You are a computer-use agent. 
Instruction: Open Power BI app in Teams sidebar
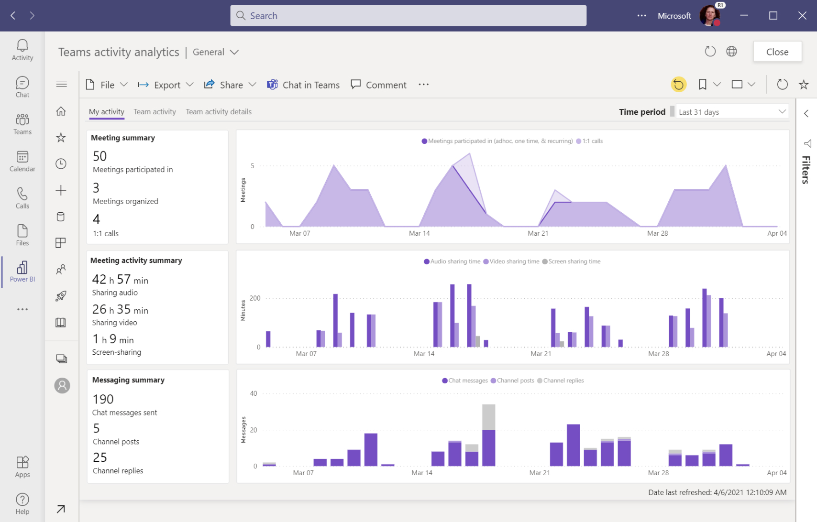point(22,271)
